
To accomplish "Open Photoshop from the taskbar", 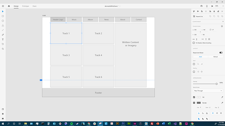I will pyautogui.click(x=123, y=123).
